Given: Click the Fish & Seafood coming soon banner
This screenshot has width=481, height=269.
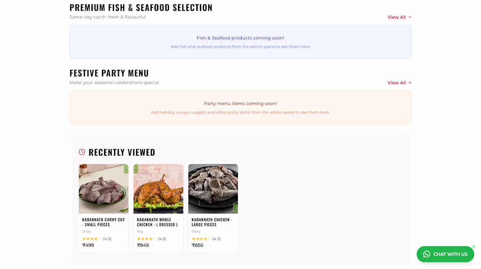Looking at the screenshot, I should [x=240, y=42].
